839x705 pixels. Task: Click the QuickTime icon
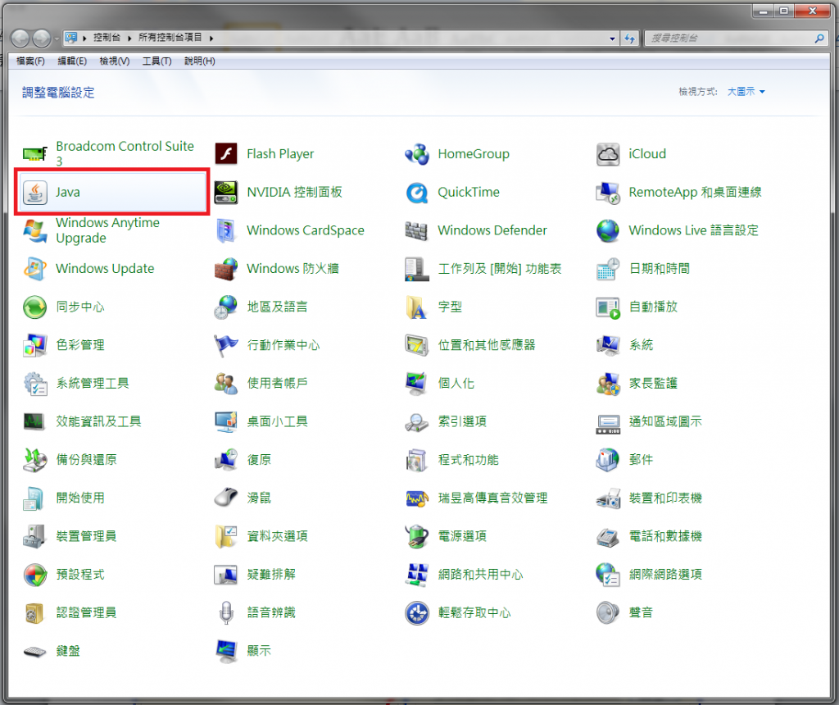(417, 192)
